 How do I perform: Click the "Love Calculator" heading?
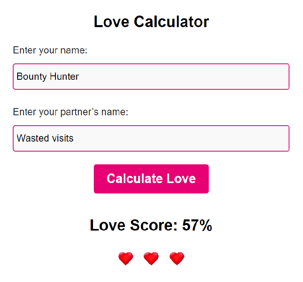[x=151, y=22]
